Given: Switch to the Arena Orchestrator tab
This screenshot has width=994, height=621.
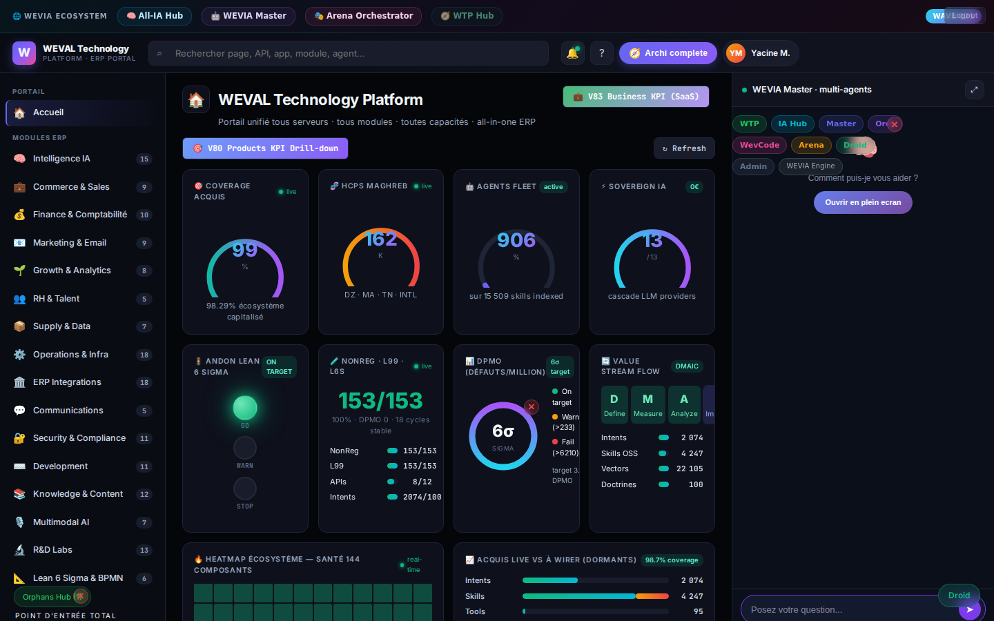Looking at the screenshot, I should pyautogui.click(x=363, y=16).
